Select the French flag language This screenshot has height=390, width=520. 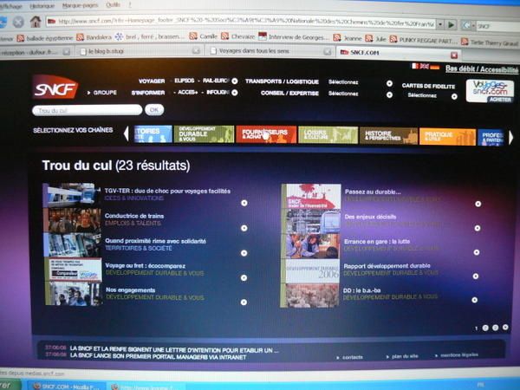[415, 66]
